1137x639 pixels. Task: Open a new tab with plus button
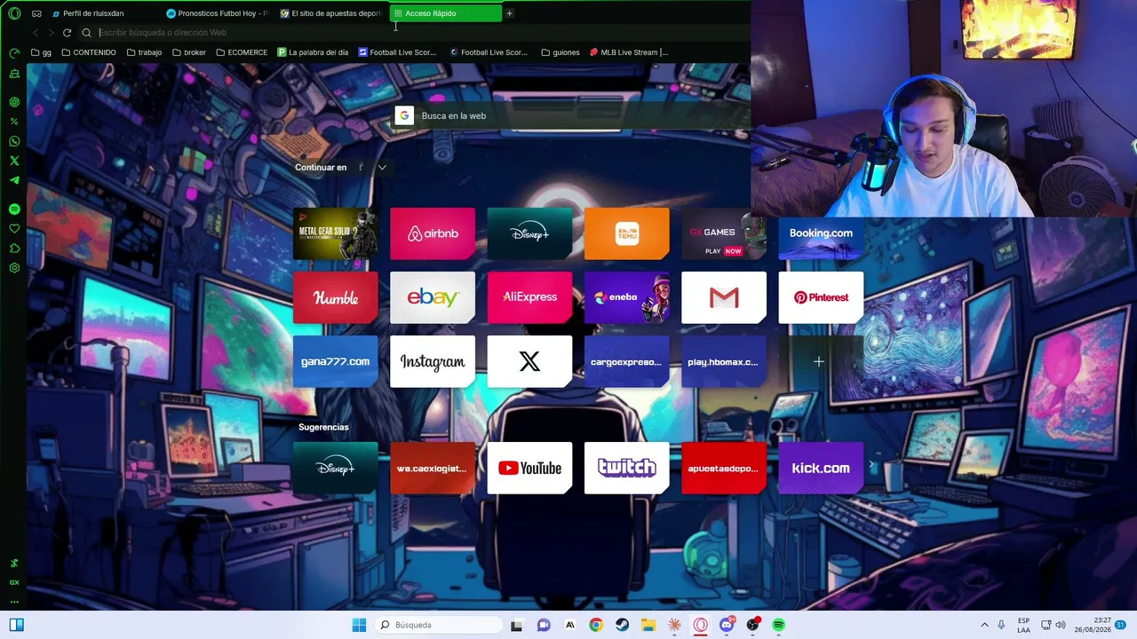(x=509, y=13)
